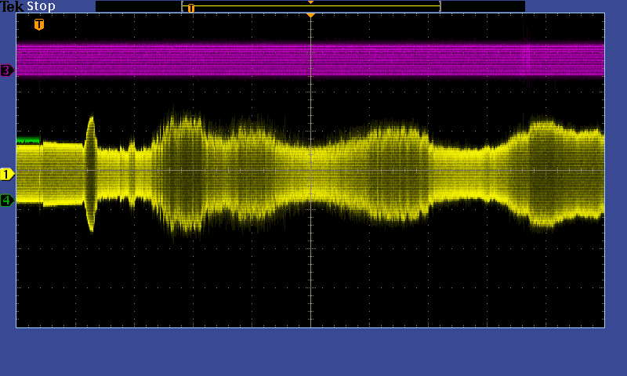
Task: Click the orange trigger triangle at graticule top
Action: (311, 16)
